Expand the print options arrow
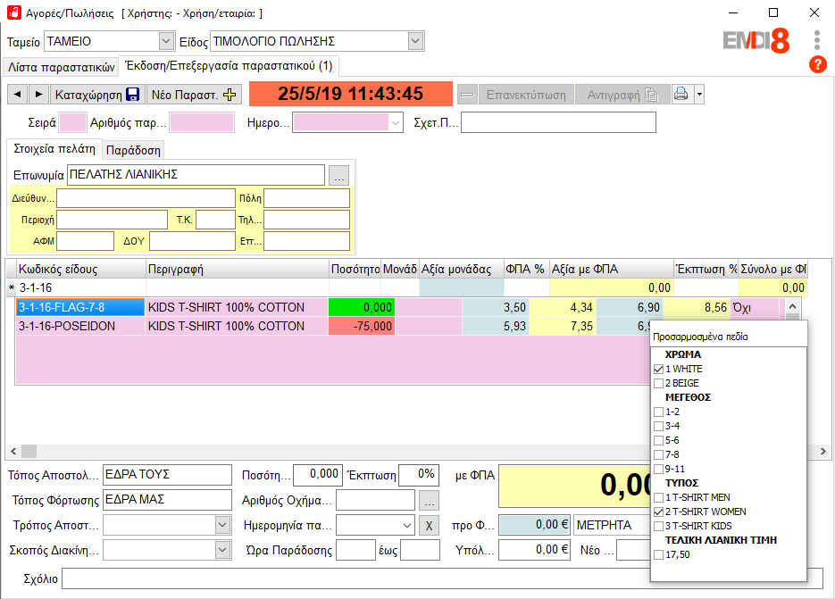 (x=699, y=95)
